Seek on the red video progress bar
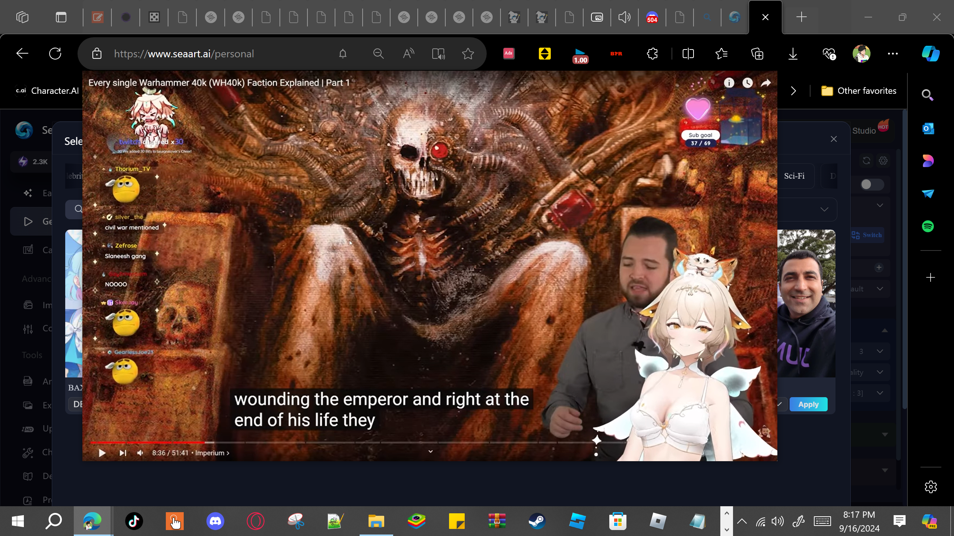This screenshot has width=954, height=536. point(147,443)
